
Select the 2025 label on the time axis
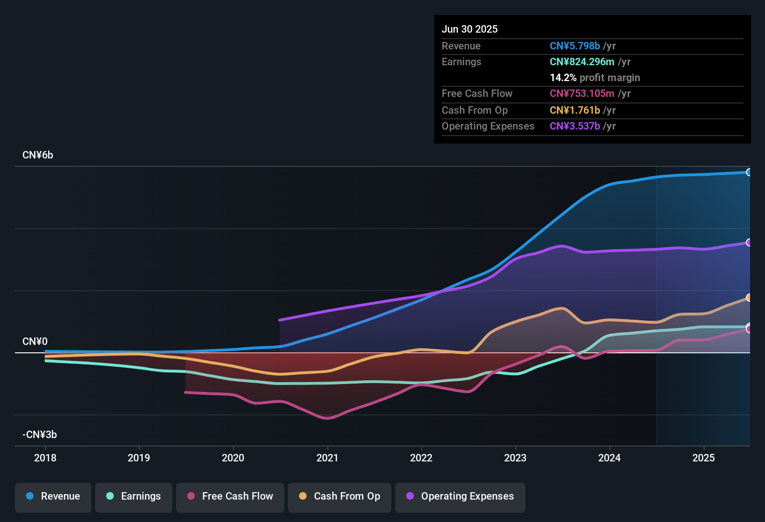tap(704, 458)
